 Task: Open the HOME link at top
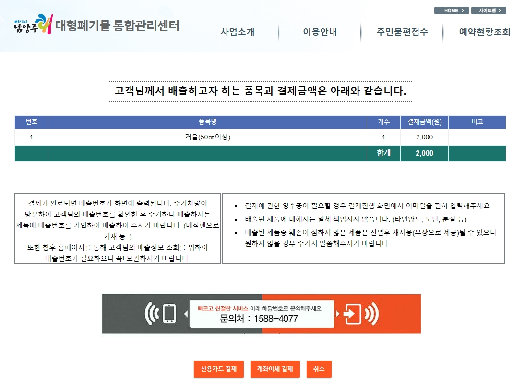point(452,11)
